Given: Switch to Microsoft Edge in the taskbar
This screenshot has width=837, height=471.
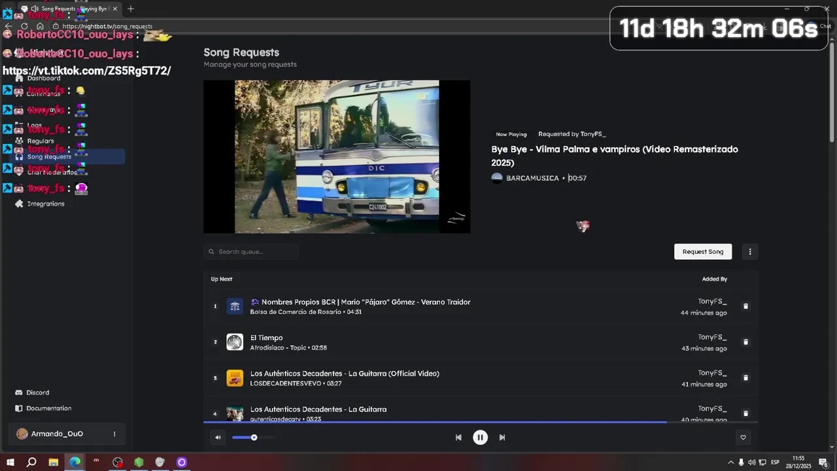Looking at the screenshot, I should (75, 462).
